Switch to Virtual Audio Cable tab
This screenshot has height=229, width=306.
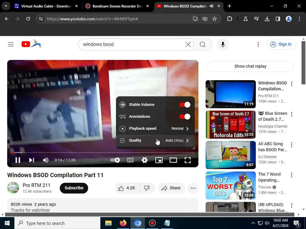click(46, 6)
